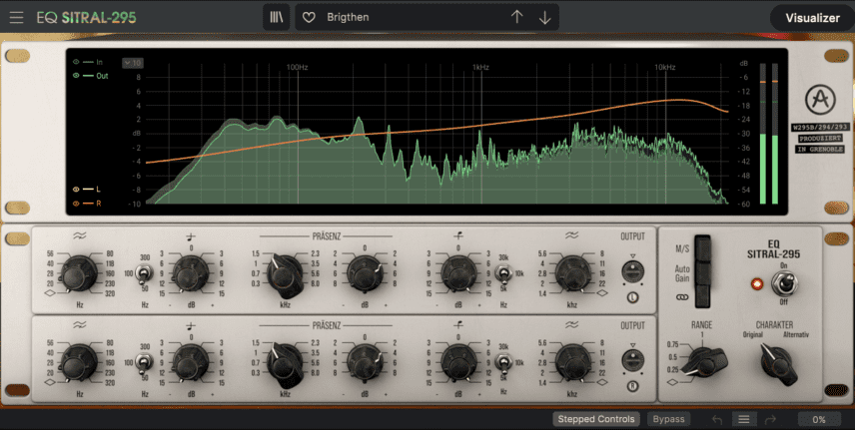Favorite the Brigthen preset with the heart
The width and height of the screenshot is (855, 430).
(309, 17)
